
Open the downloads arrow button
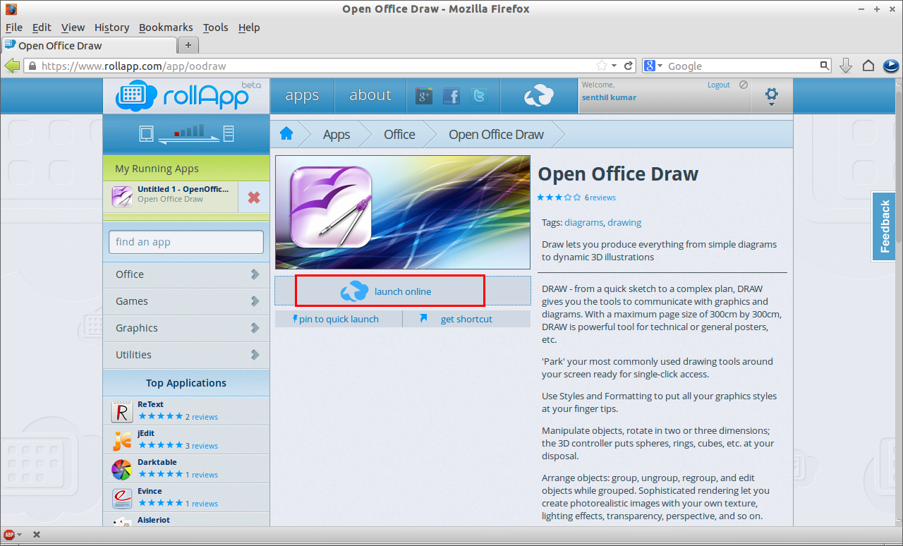pyautogui.click(x=846, y=66)
